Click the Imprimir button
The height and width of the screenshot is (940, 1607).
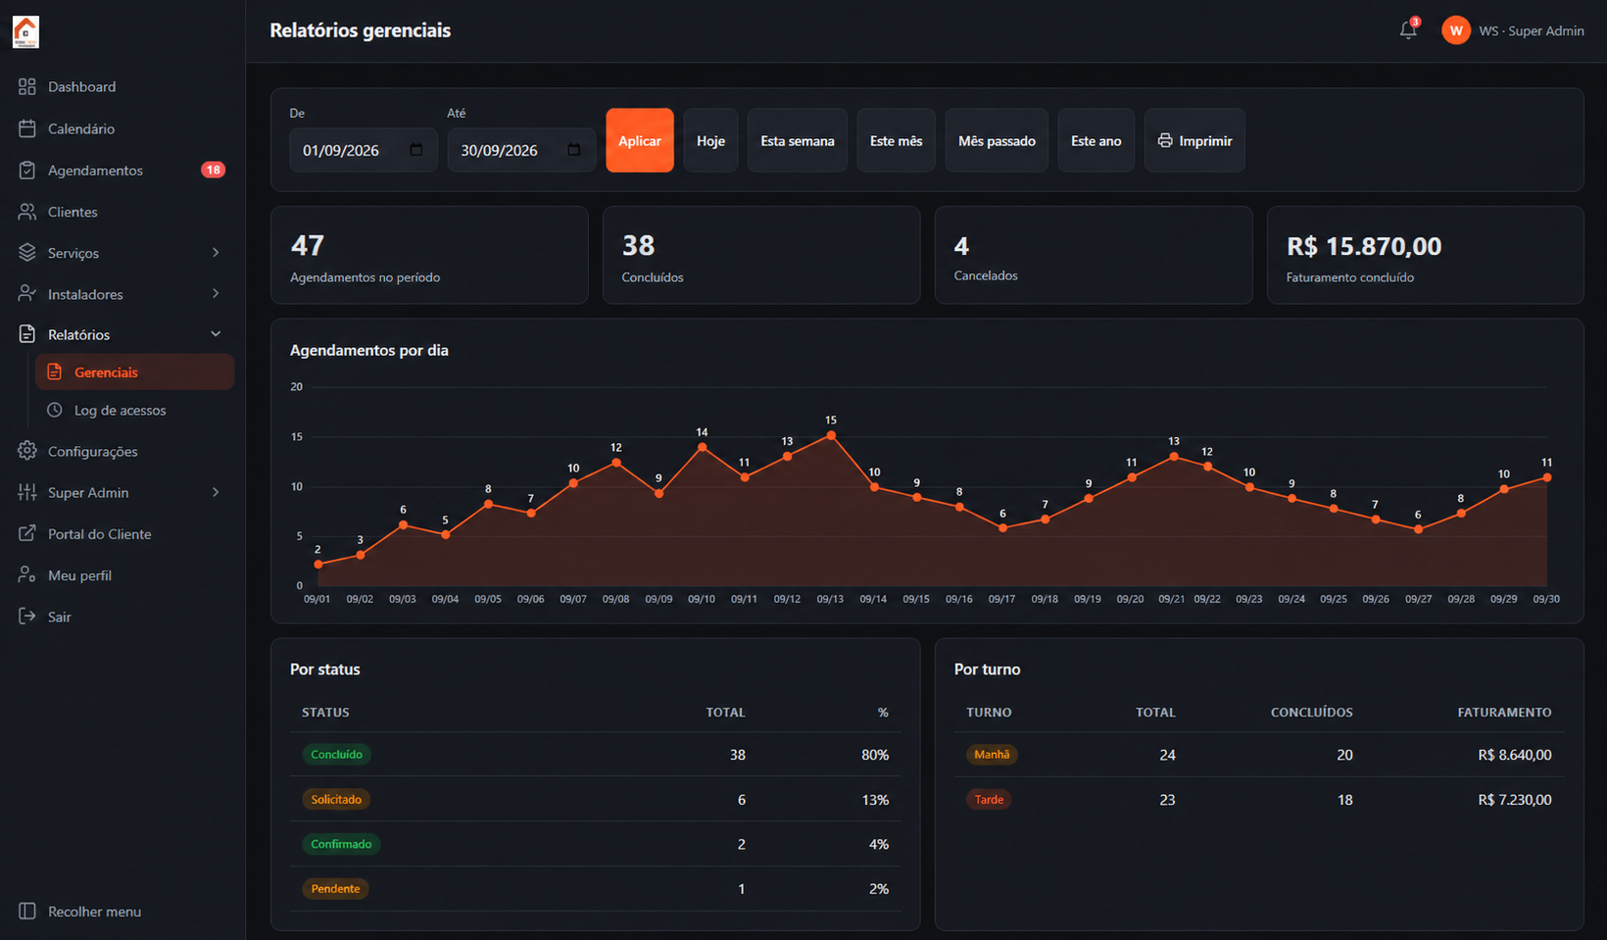[1194, 140]
